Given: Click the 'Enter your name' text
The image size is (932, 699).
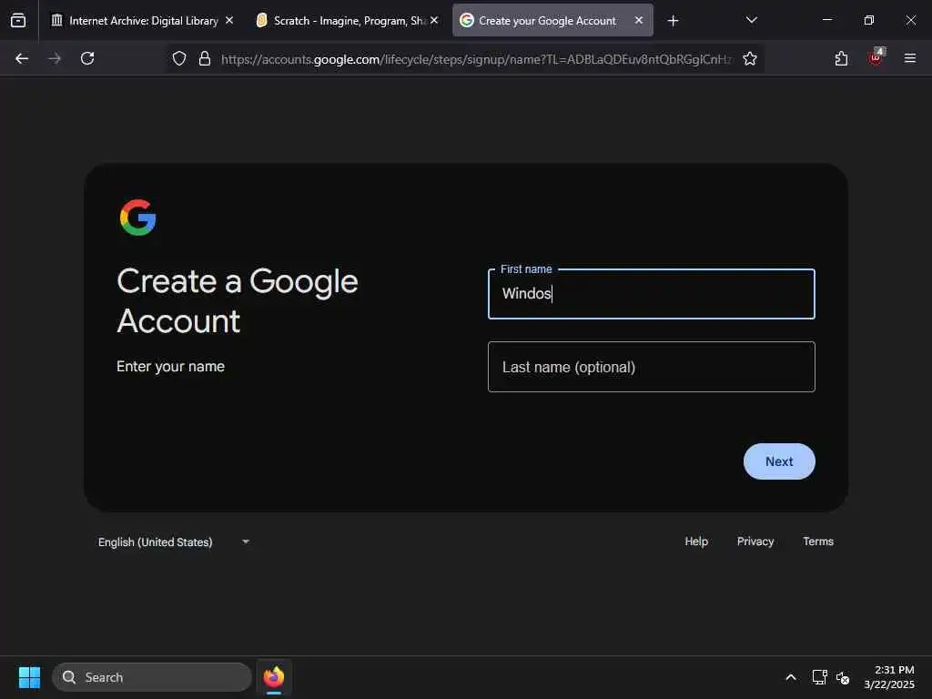Looking at the screenshot, I should tap(170, 366).
